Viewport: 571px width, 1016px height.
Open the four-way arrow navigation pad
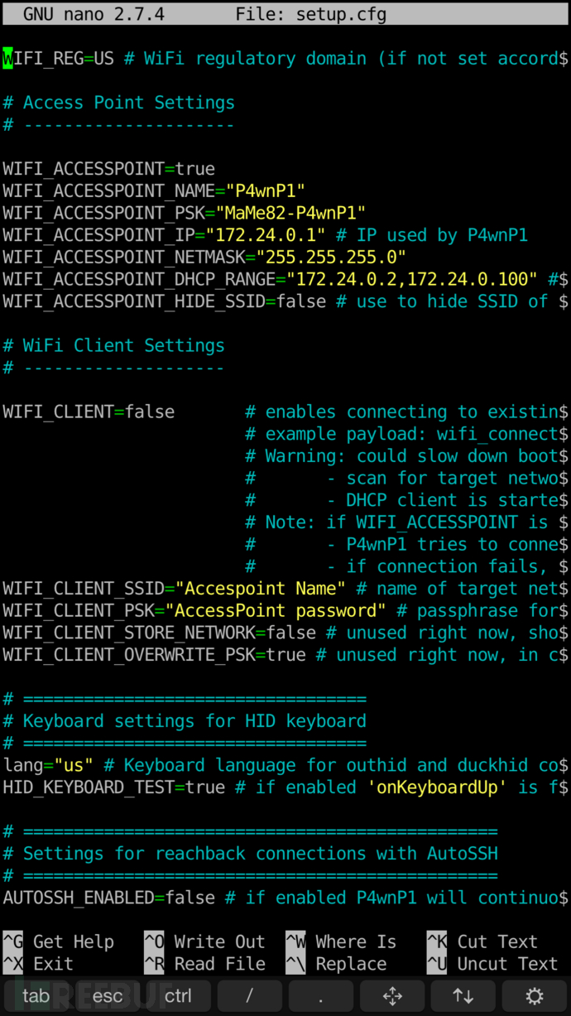tap(391, 995)
